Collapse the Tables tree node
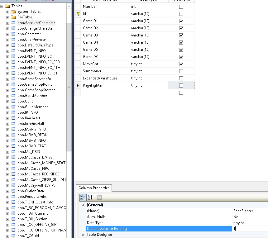This screenshot has width=268, height=238. coord(2,6)
